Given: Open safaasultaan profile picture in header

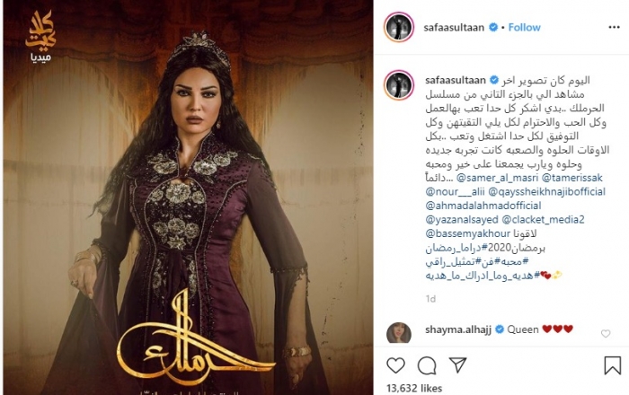Looking at the screenshot, I should click(399, 27).
